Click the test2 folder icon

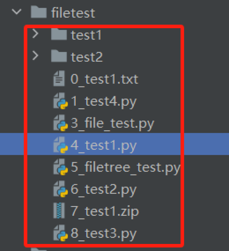point(59,56)
